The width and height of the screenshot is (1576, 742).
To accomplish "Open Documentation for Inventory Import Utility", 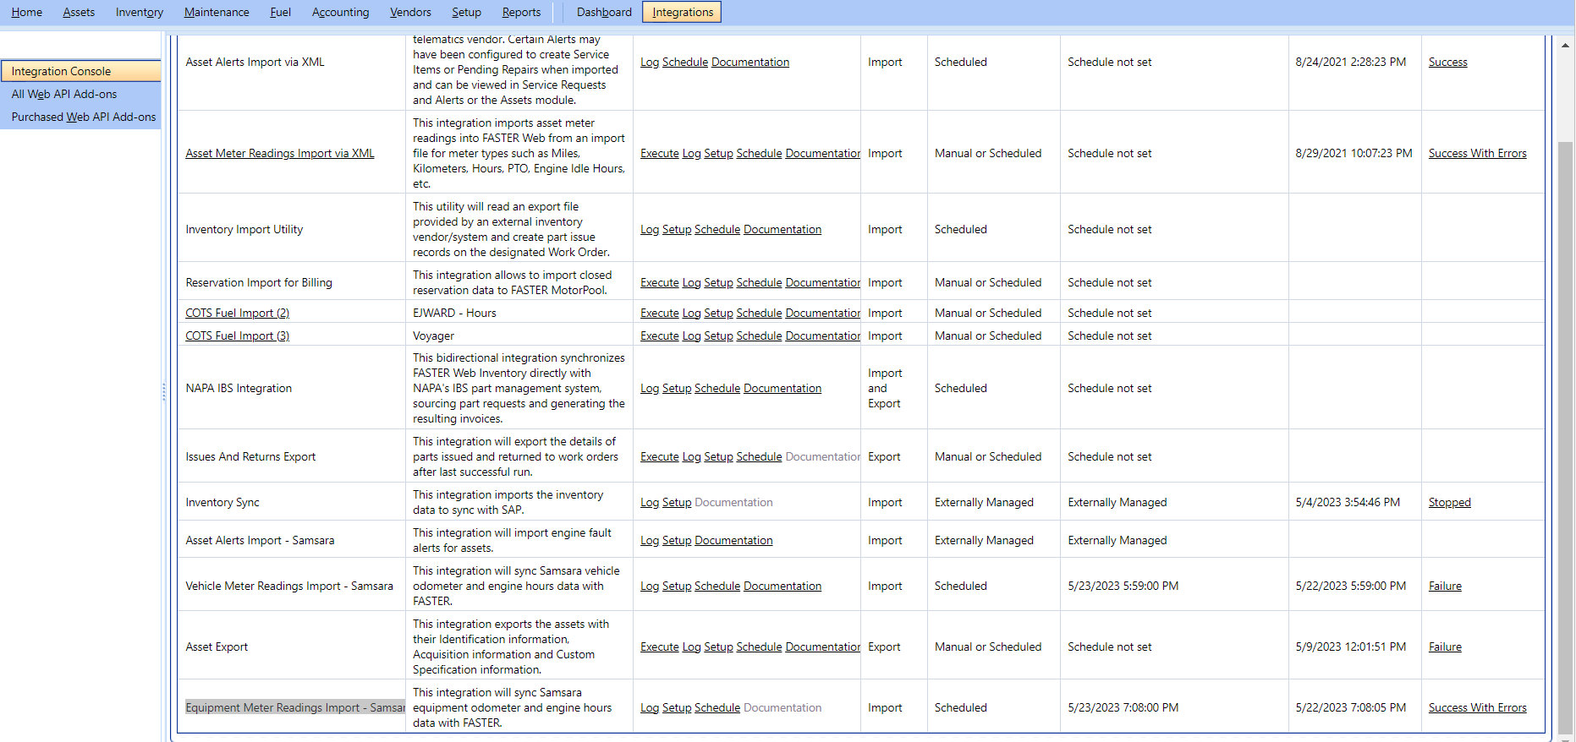I will coord(783,229).
